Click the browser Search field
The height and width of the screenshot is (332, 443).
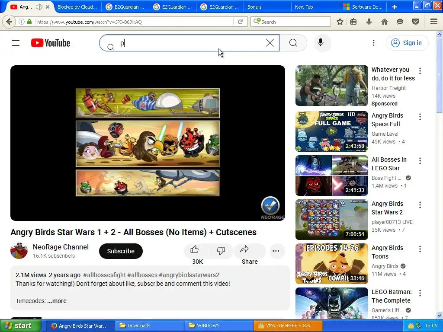point(290,22)
